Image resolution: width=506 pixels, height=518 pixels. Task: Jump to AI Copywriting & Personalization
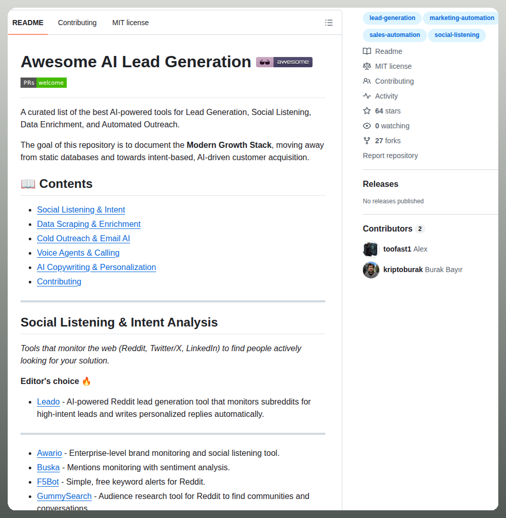[x=96, y=267]
